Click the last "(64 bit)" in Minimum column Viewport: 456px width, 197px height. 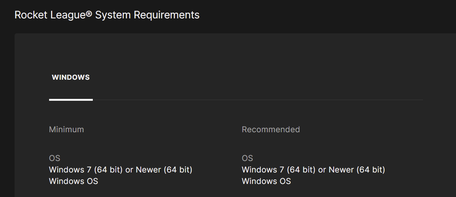[178, 169]
